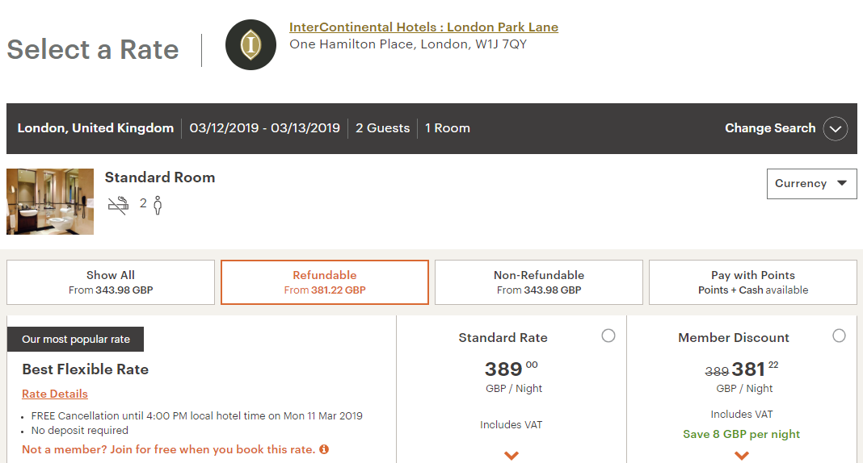This screenshot has width=863, height=463.
Task: Click the info icon beside join-for-free text
Action: [x=324, y=449]
